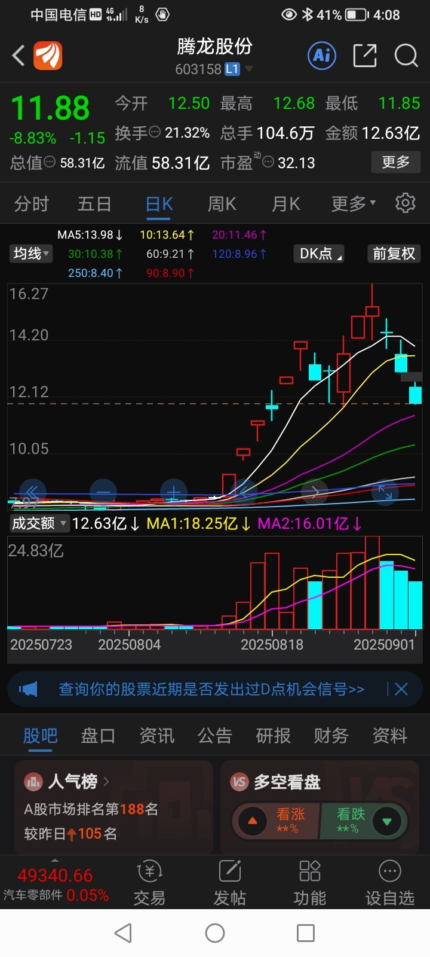This screenshot has width=430, height=957.
Task: Vote 看涨 bullish button
Action: click(x=277, y=821)
